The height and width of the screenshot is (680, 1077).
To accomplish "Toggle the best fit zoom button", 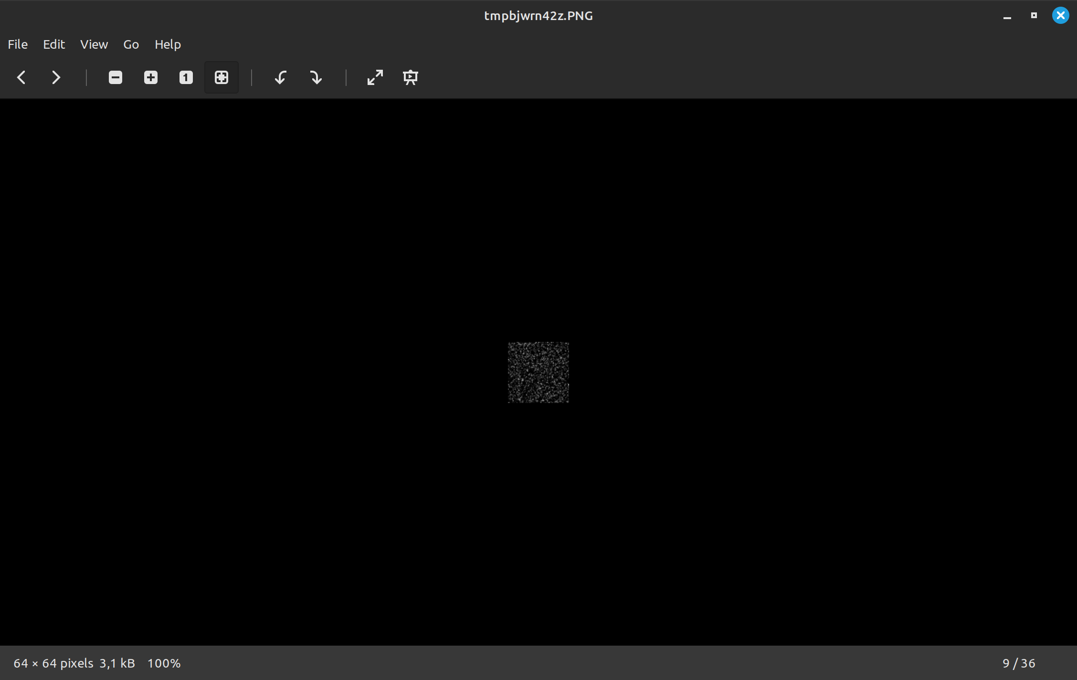I will (x=222, y=77).
